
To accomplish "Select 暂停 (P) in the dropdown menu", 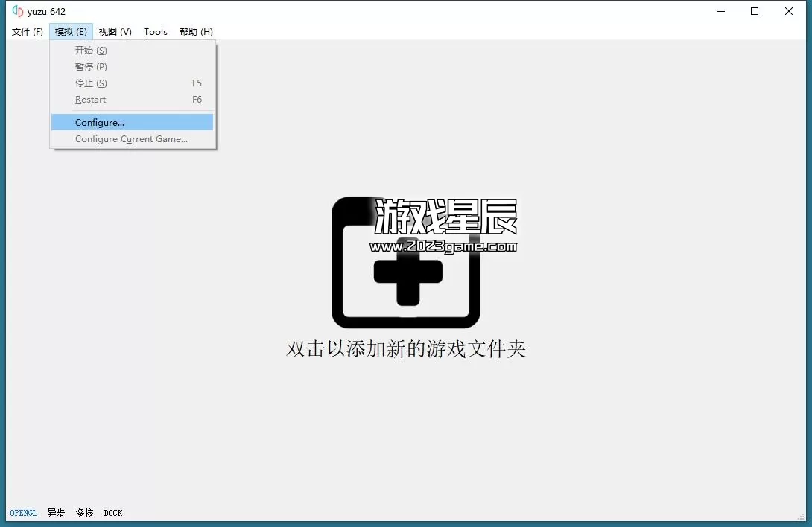I will coord(91,67).
